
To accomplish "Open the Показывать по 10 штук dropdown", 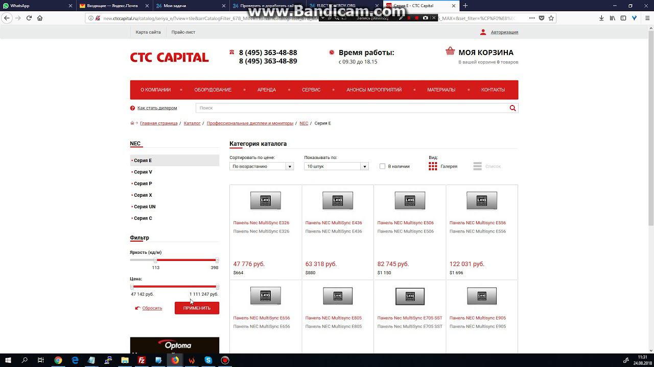I will 336,166.
